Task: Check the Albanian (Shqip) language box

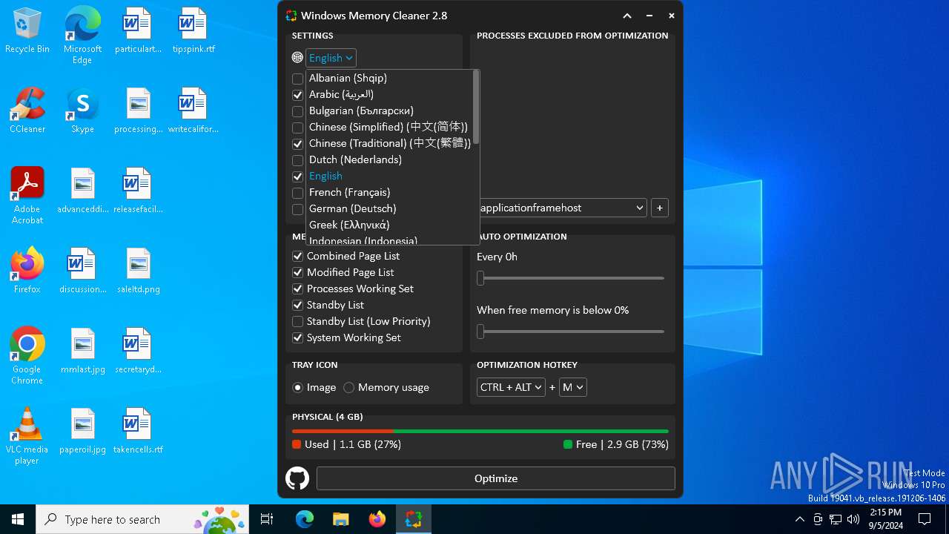Action: [x=297, y=79]
